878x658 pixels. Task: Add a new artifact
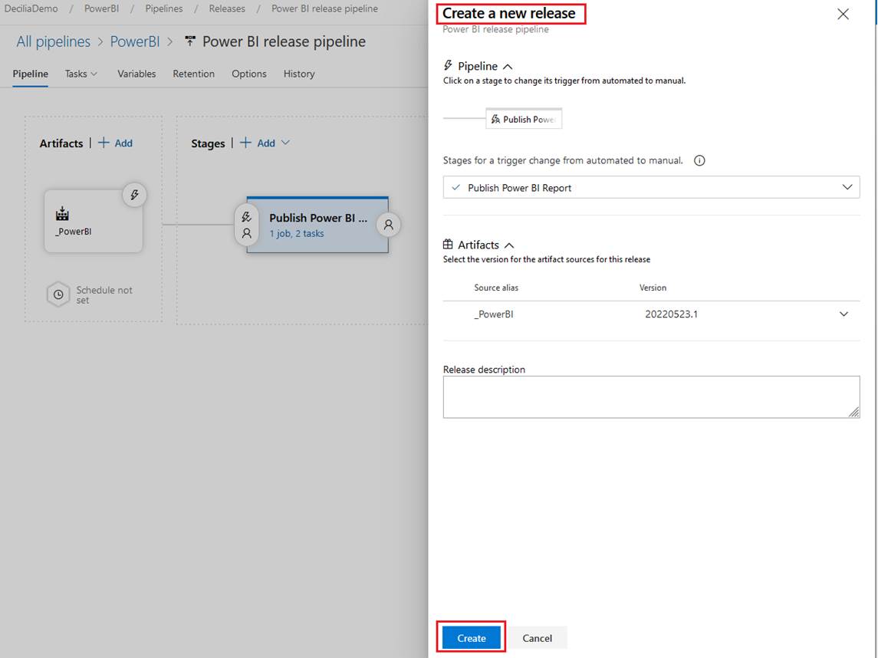[116, 143]
